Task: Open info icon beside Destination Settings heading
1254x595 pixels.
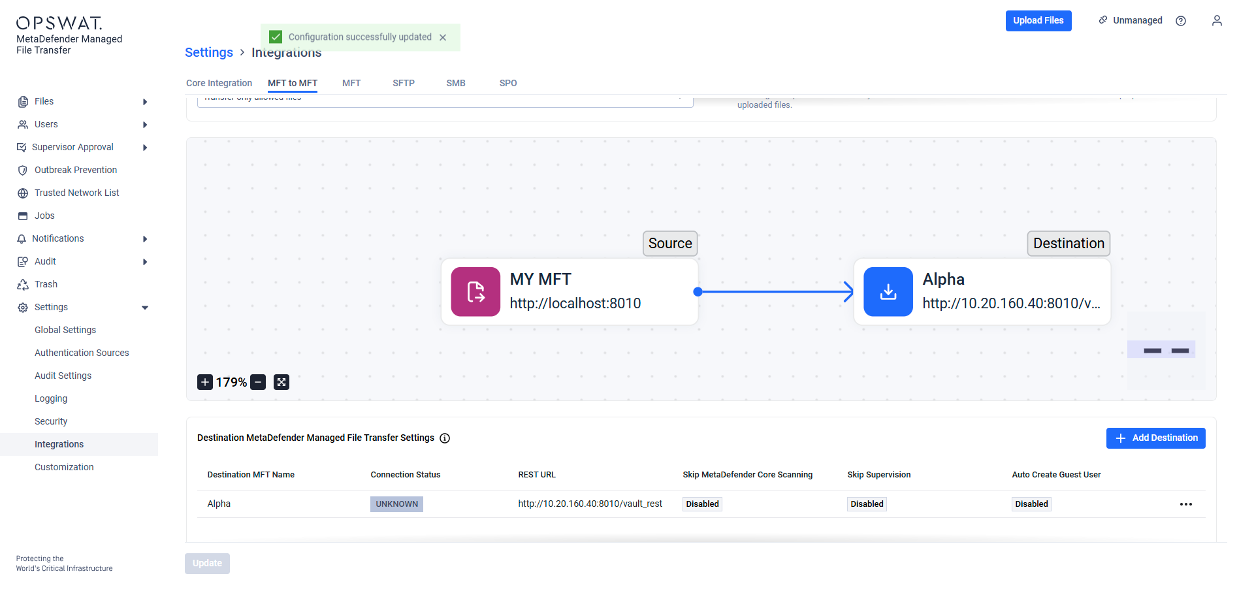Action: pyautogui.click(x=445, y=438)
